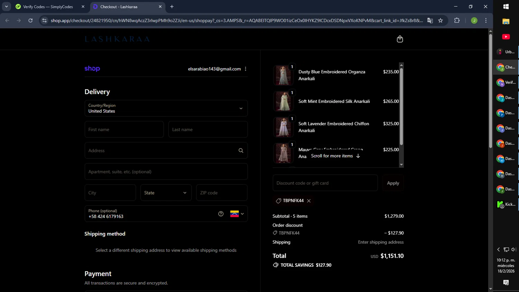
Task: Click the Apply discount button
Action: coord(393,183)
